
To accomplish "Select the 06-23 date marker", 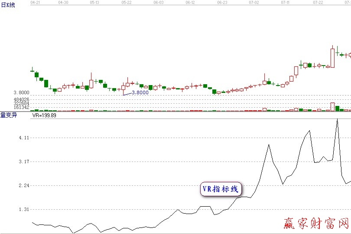I will [x=222, y=2].
